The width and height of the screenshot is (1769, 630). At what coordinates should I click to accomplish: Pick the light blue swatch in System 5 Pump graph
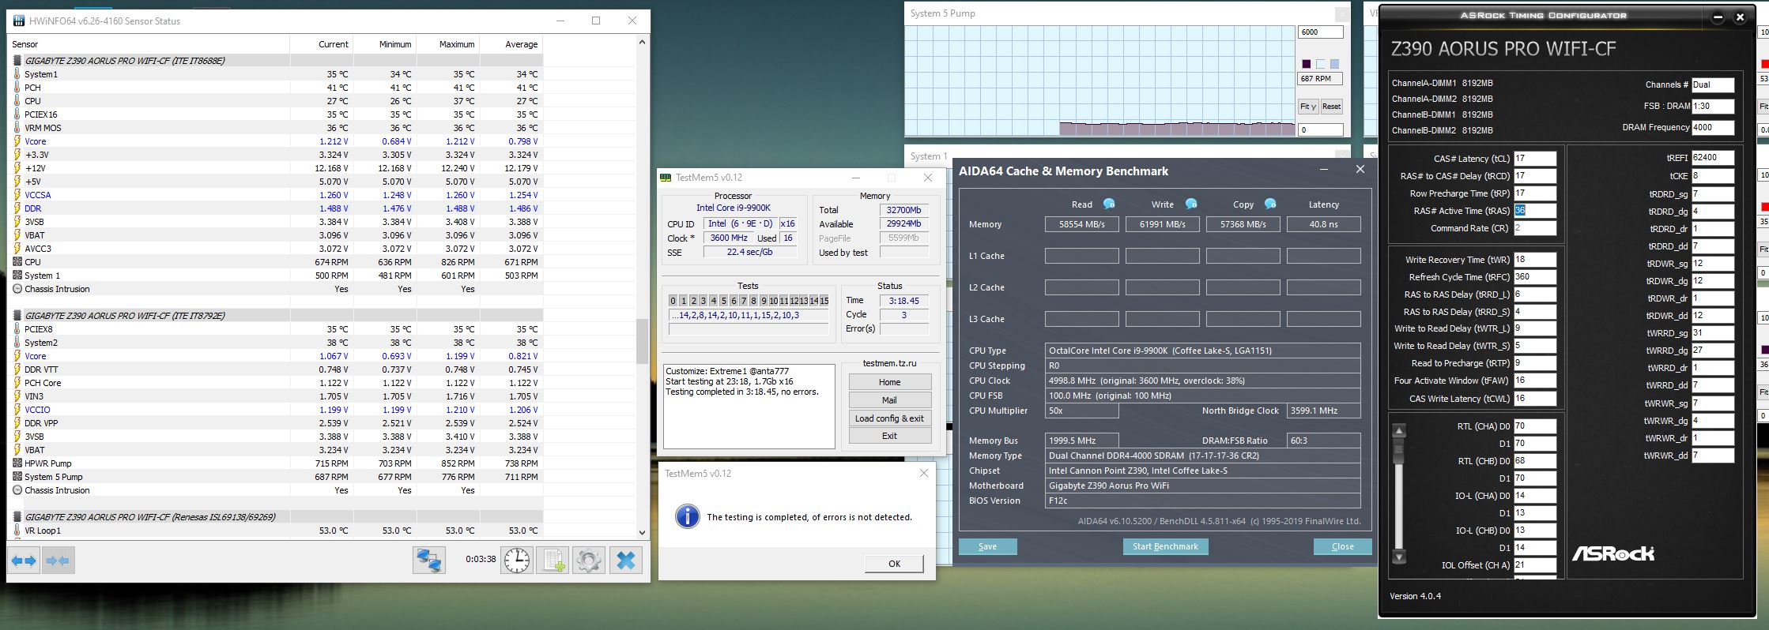[1334, 64]
